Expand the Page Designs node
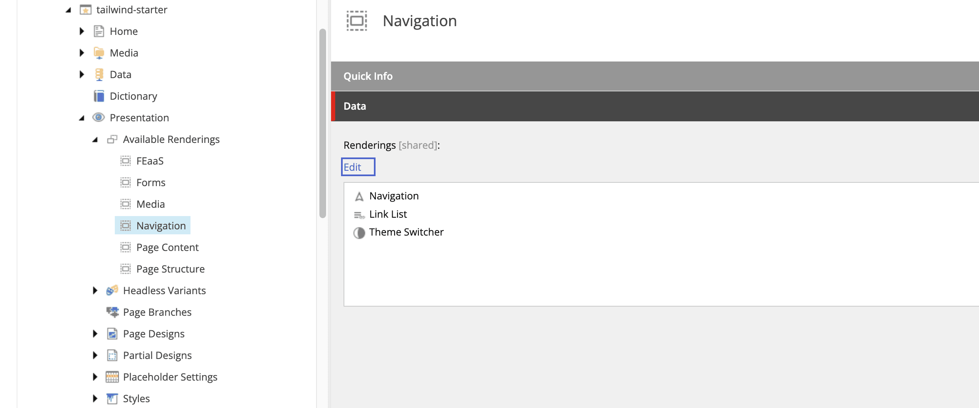This screenshot has width=979, height=408. [x=95, y=334]
